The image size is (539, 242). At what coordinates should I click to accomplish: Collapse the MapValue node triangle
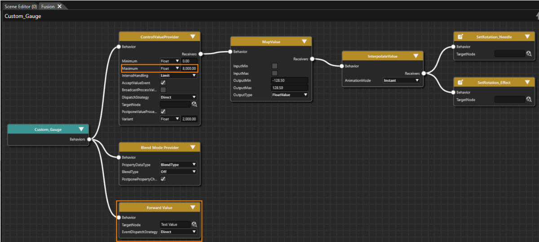coord(304,41)
